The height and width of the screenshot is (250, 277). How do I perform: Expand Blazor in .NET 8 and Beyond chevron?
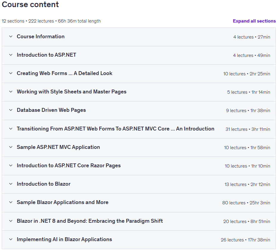[11, 221]
